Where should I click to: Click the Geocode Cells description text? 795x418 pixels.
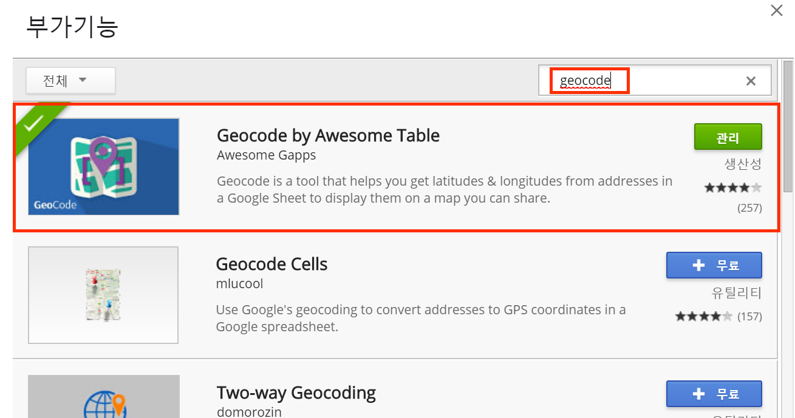point(421,318)
